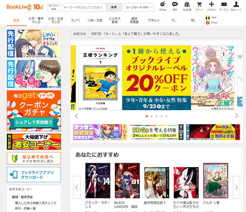Screen dimensions: 246x212
Task: Select the 総合 tab
Action: pos(16,20)
